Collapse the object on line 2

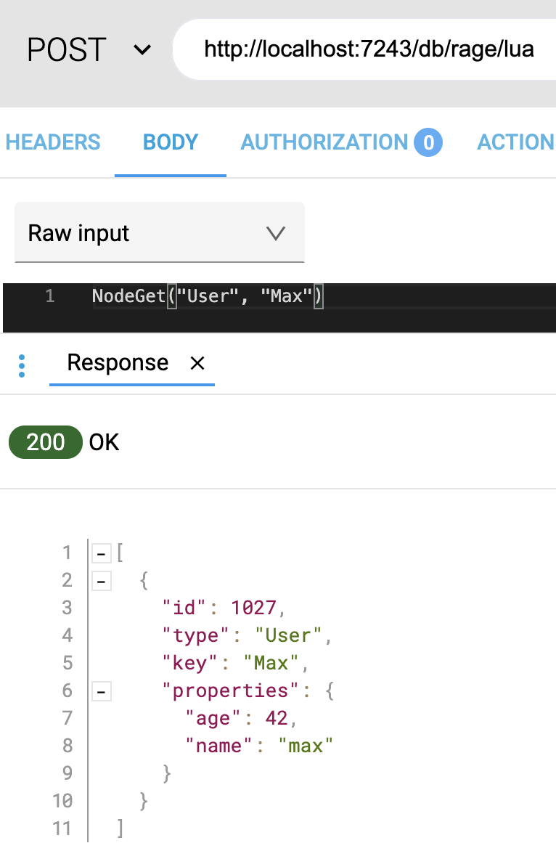coord(102,581)
